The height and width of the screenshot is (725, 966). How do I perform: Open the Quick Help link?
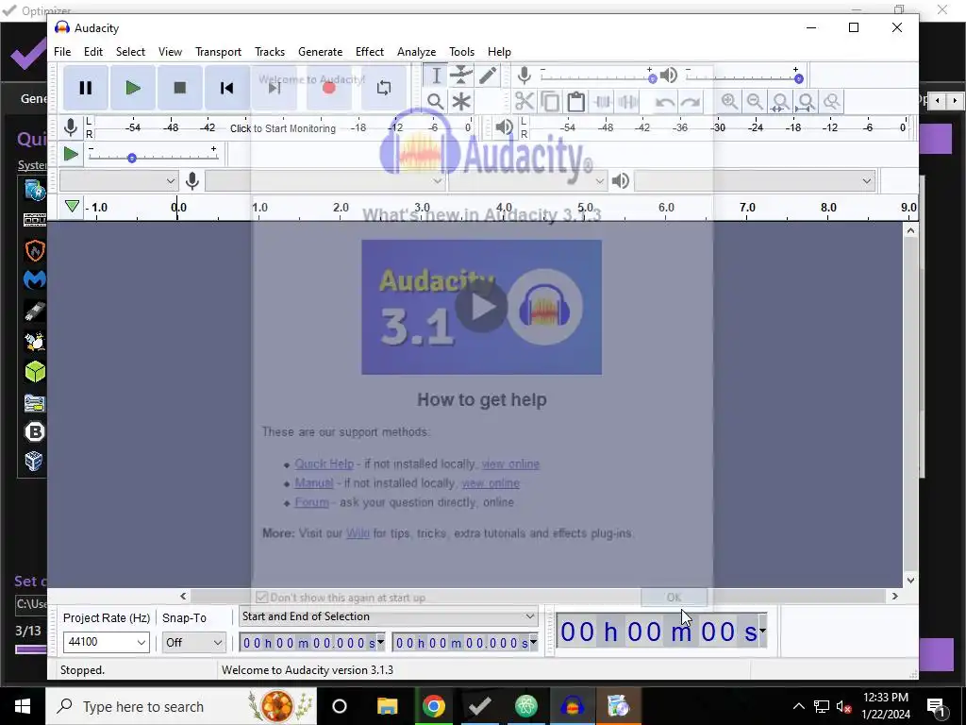pyautogui.click(x=325, y=464)
